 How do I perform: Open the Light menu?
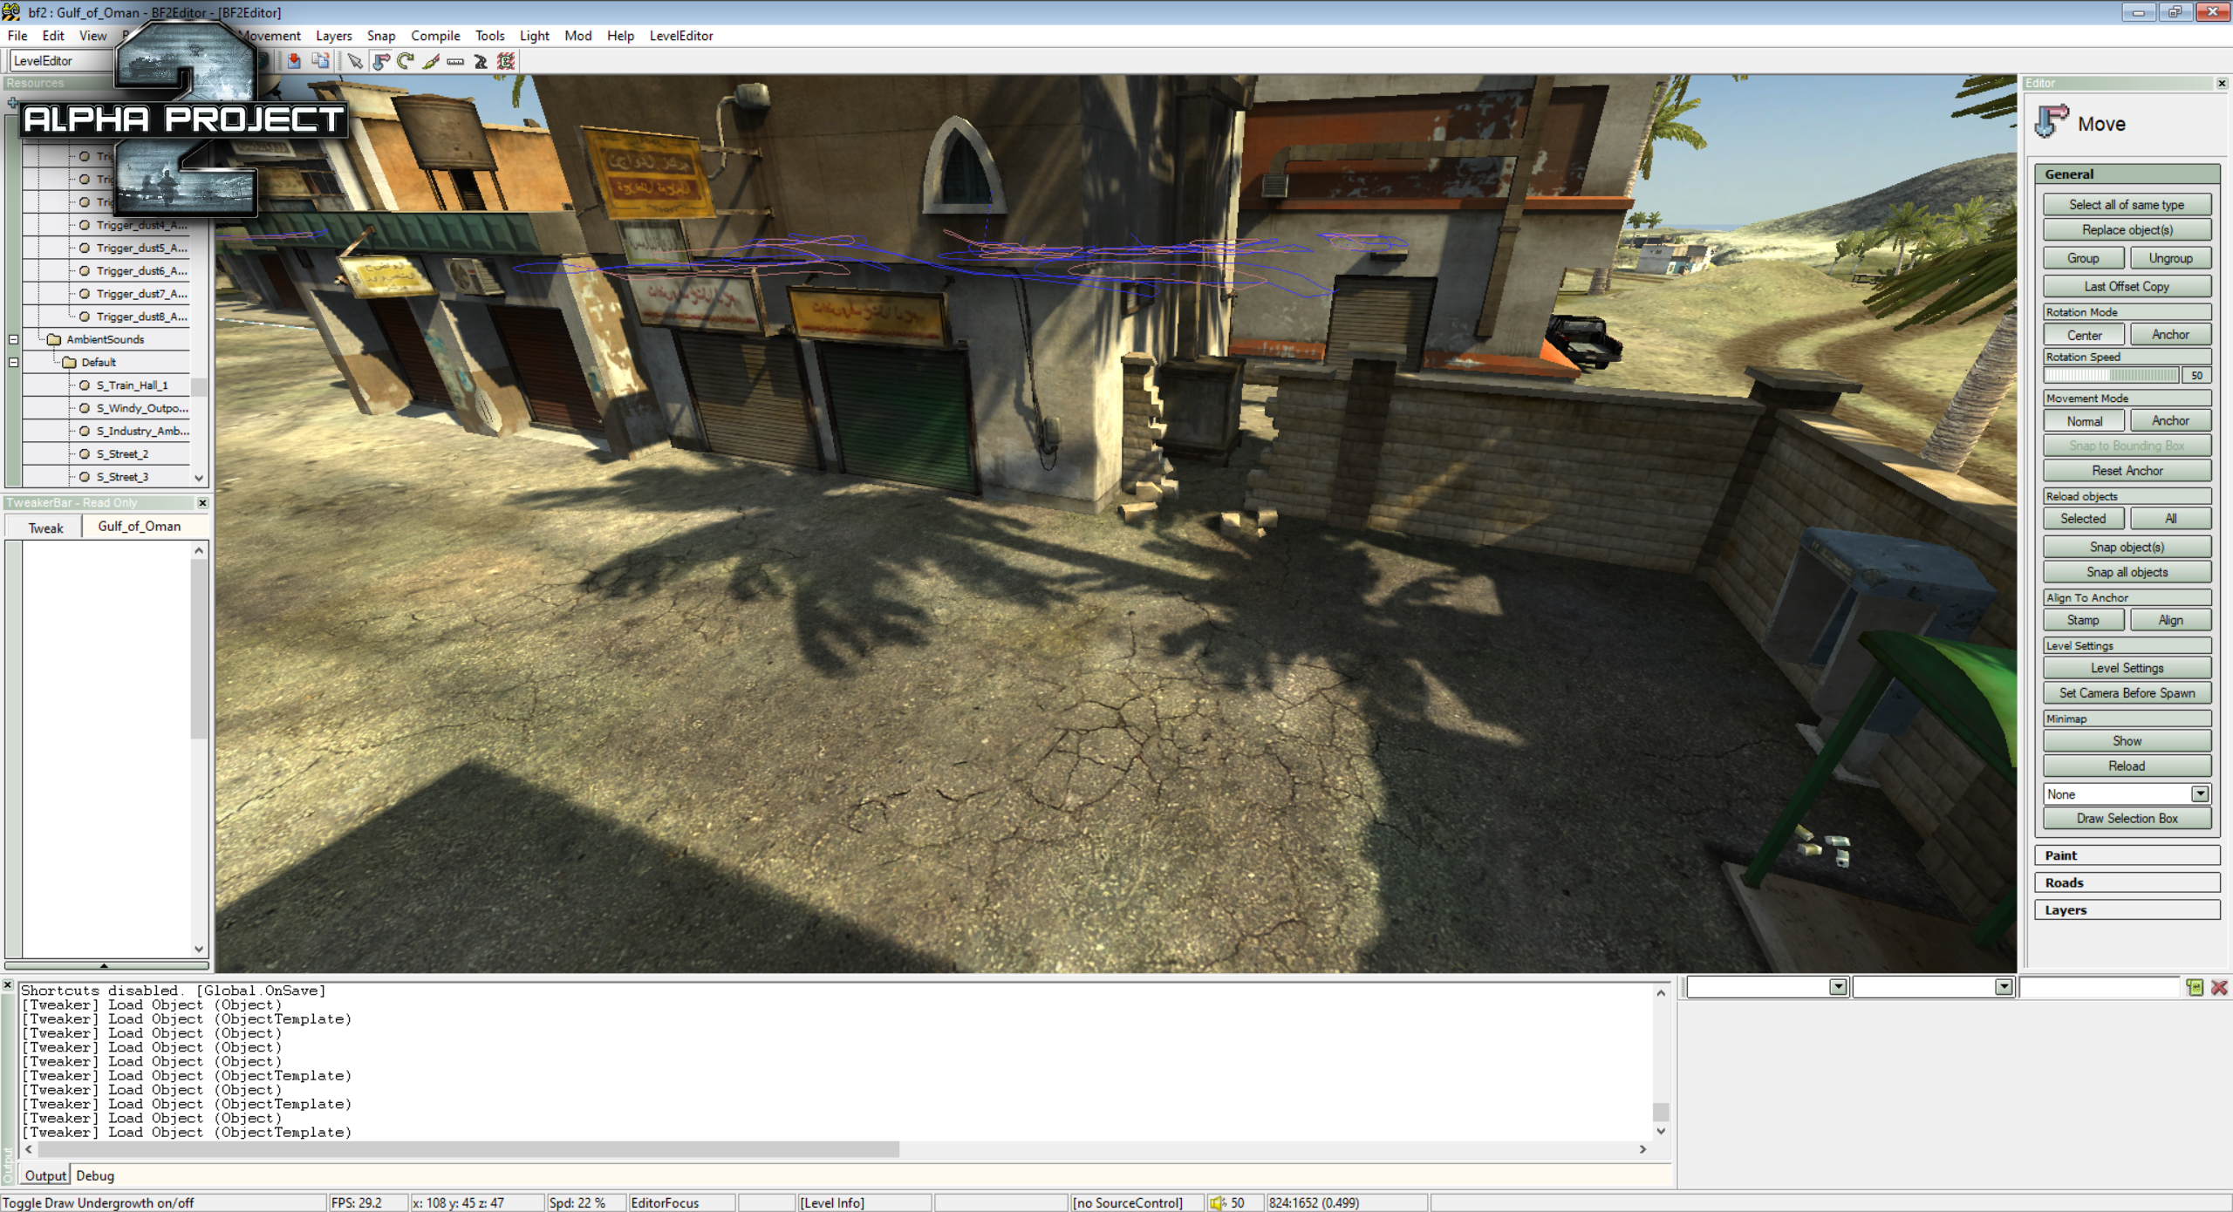pos(534,36)
